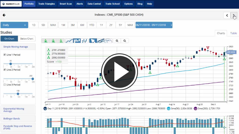Open the Alerts menu
Viewport: 239px width, 134px height.
click(x=80, y=4)
